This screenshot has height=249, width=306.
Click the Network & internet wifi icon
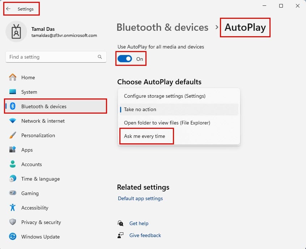[x=13, y=121]
